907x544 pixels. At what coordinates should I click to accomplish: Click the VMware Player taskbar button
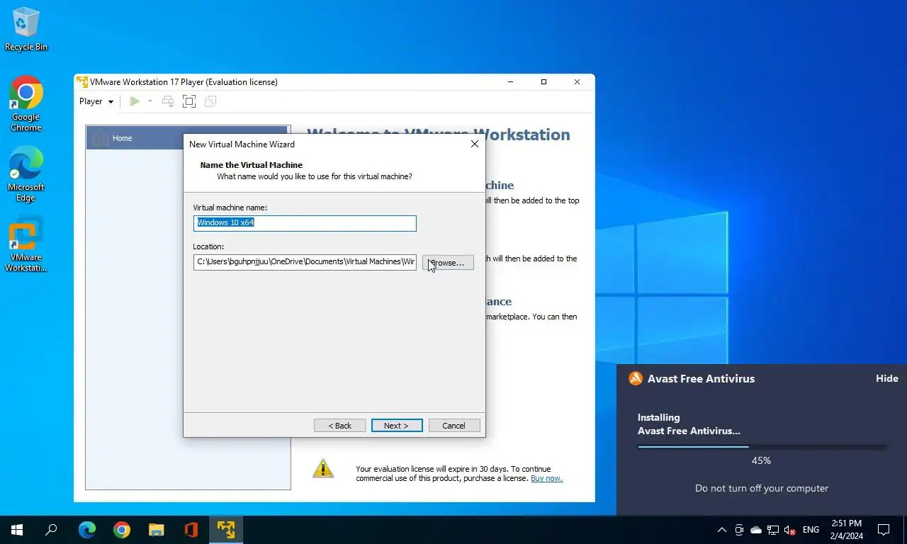coord(226,530)
